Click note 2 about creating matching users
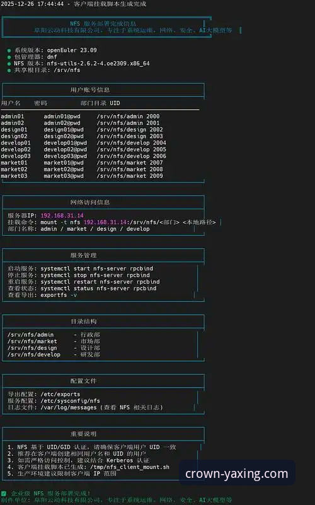This screenshot has height=505, width=315. 77,454
